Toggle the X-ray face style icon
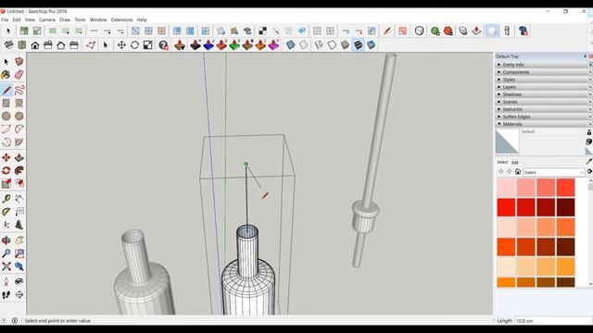Image resolution: width=593 pixels, height=333 pixels. 290,45
